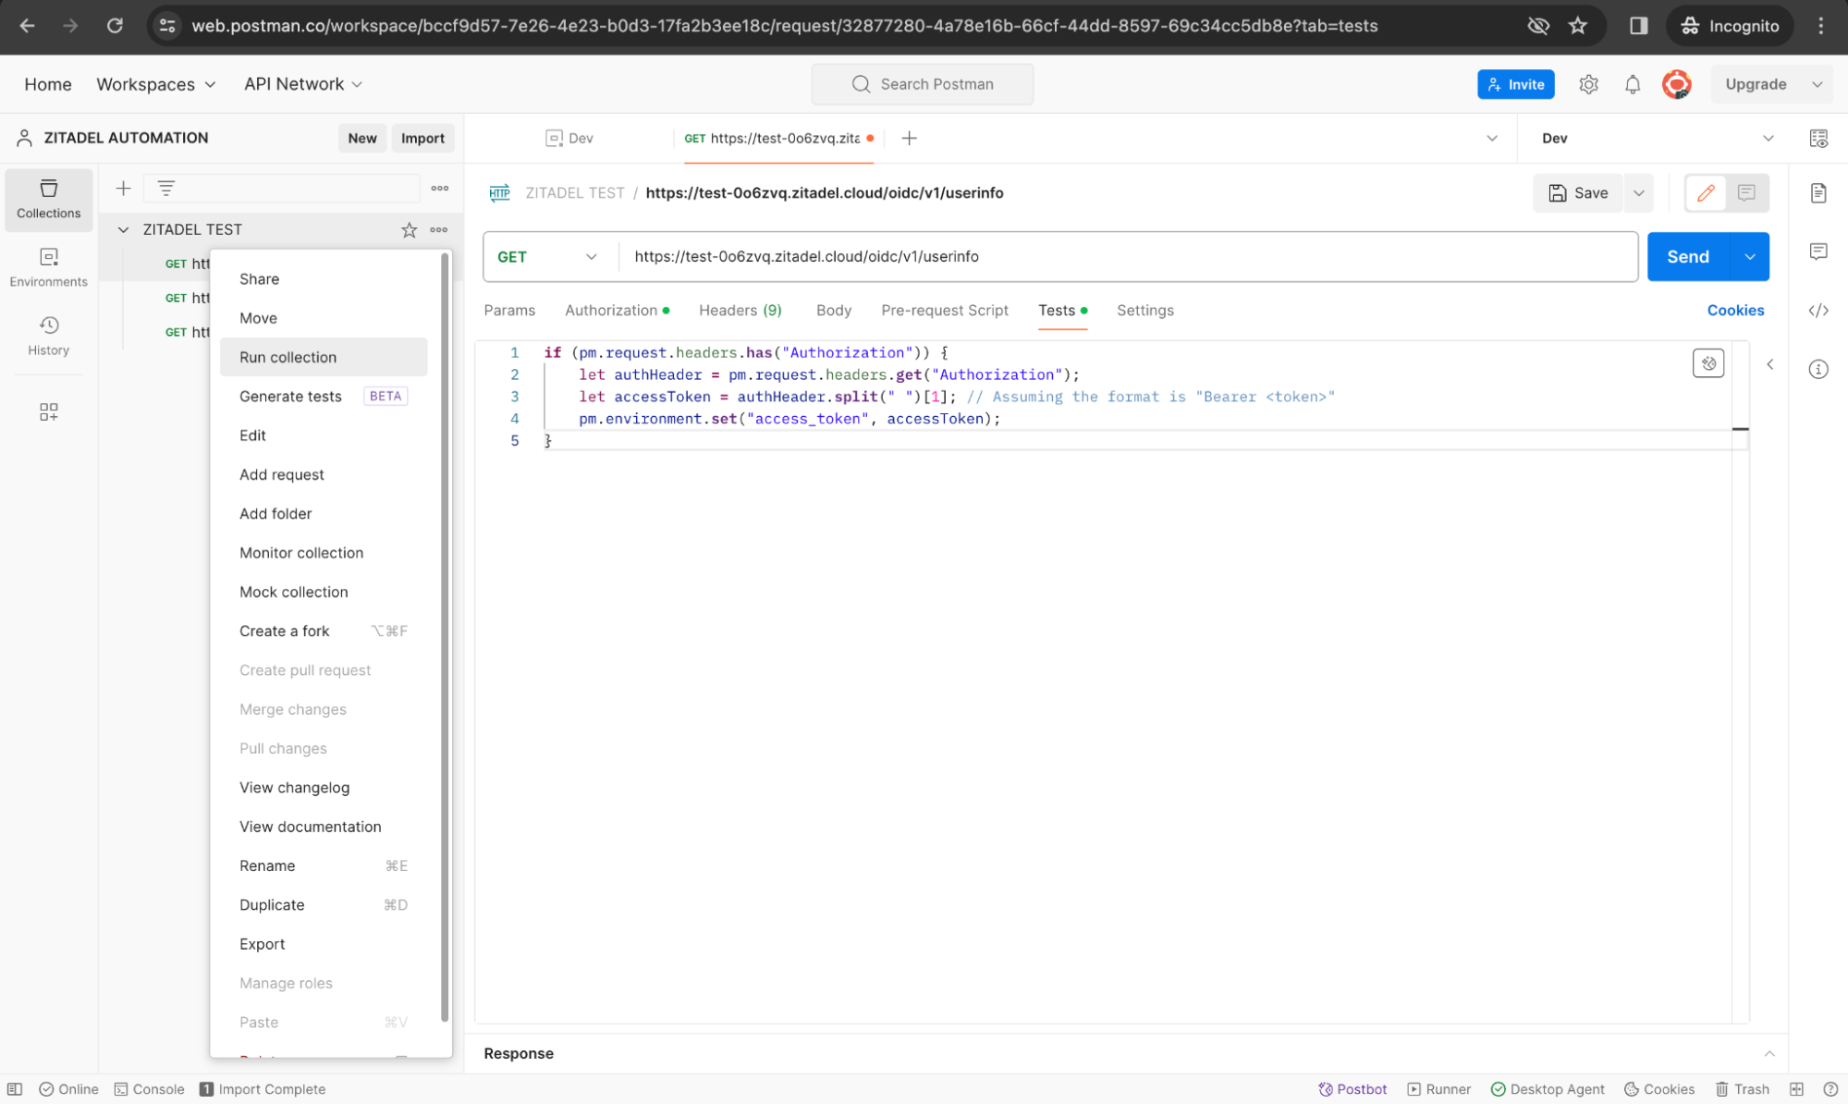This screenshot has height=1104, width=1848.
Task: Select Export in the context menu
Action: pyautogui.click(x=324, y=944)
